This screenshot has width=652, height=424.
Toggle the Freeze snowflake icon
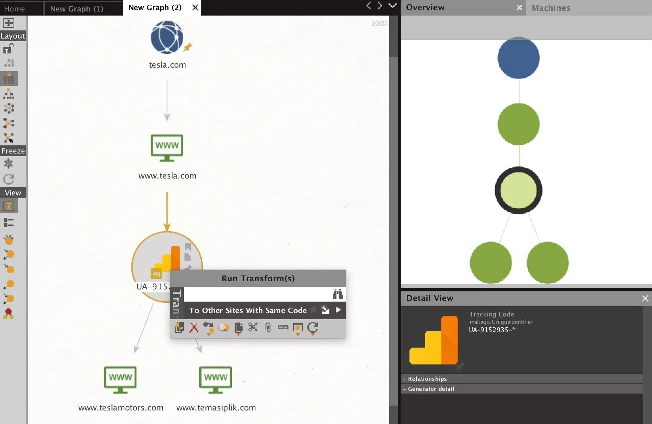tap(8, 164)
